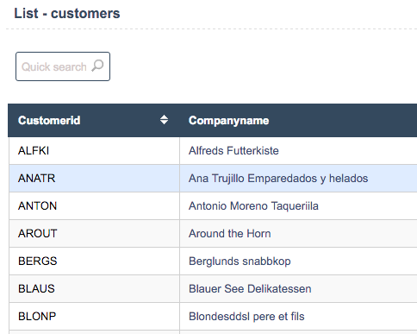Open Alfreds Futterkiste company entry
The height and width of the screenshot is (334, 417).
[x=233, y=151]
